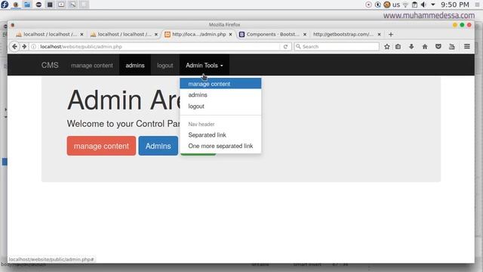
Task: Save the page to Pocket
Action: coord(438,47)
